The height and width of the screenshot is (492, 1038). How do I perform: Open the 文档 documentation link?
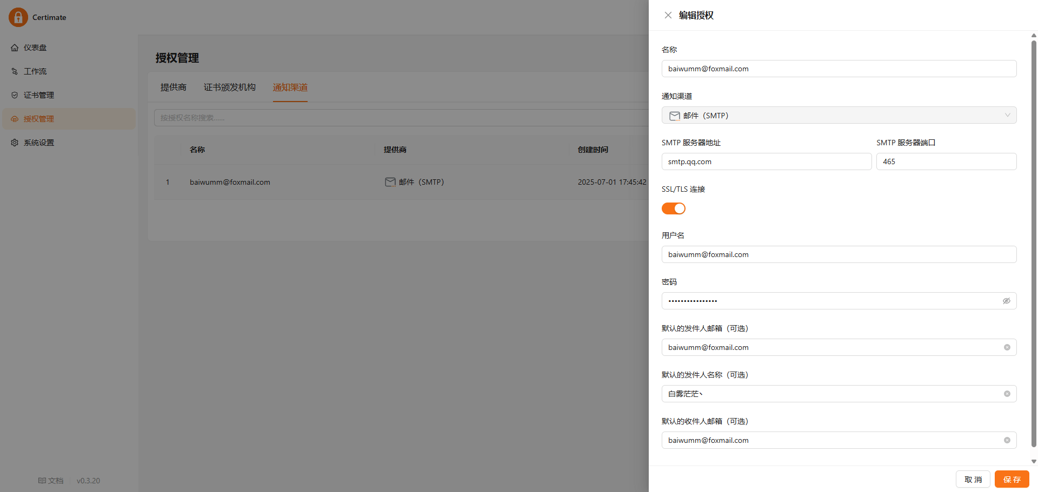point(51,481)
